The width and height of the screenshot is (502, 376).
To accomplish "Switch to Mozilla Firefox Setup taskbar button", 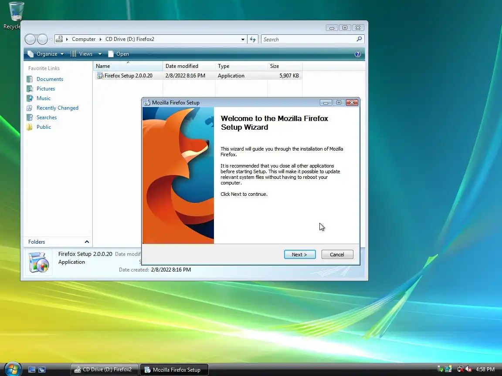I will 174,369.
